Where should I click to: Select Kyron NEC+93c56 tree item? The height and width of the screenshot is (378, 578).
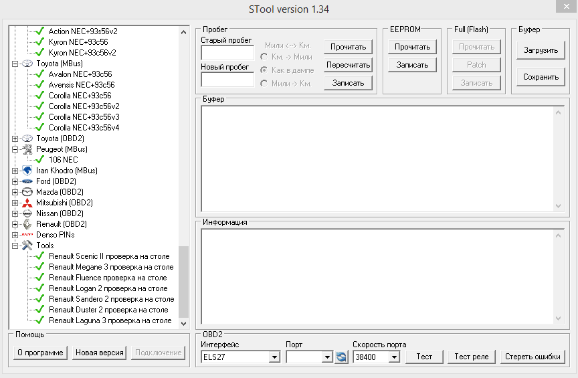pos(78,42)
